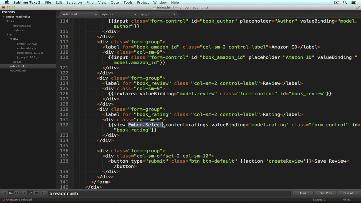
Task: Collapse the ember-readinglist folder
Action: (x=3, y=17)
